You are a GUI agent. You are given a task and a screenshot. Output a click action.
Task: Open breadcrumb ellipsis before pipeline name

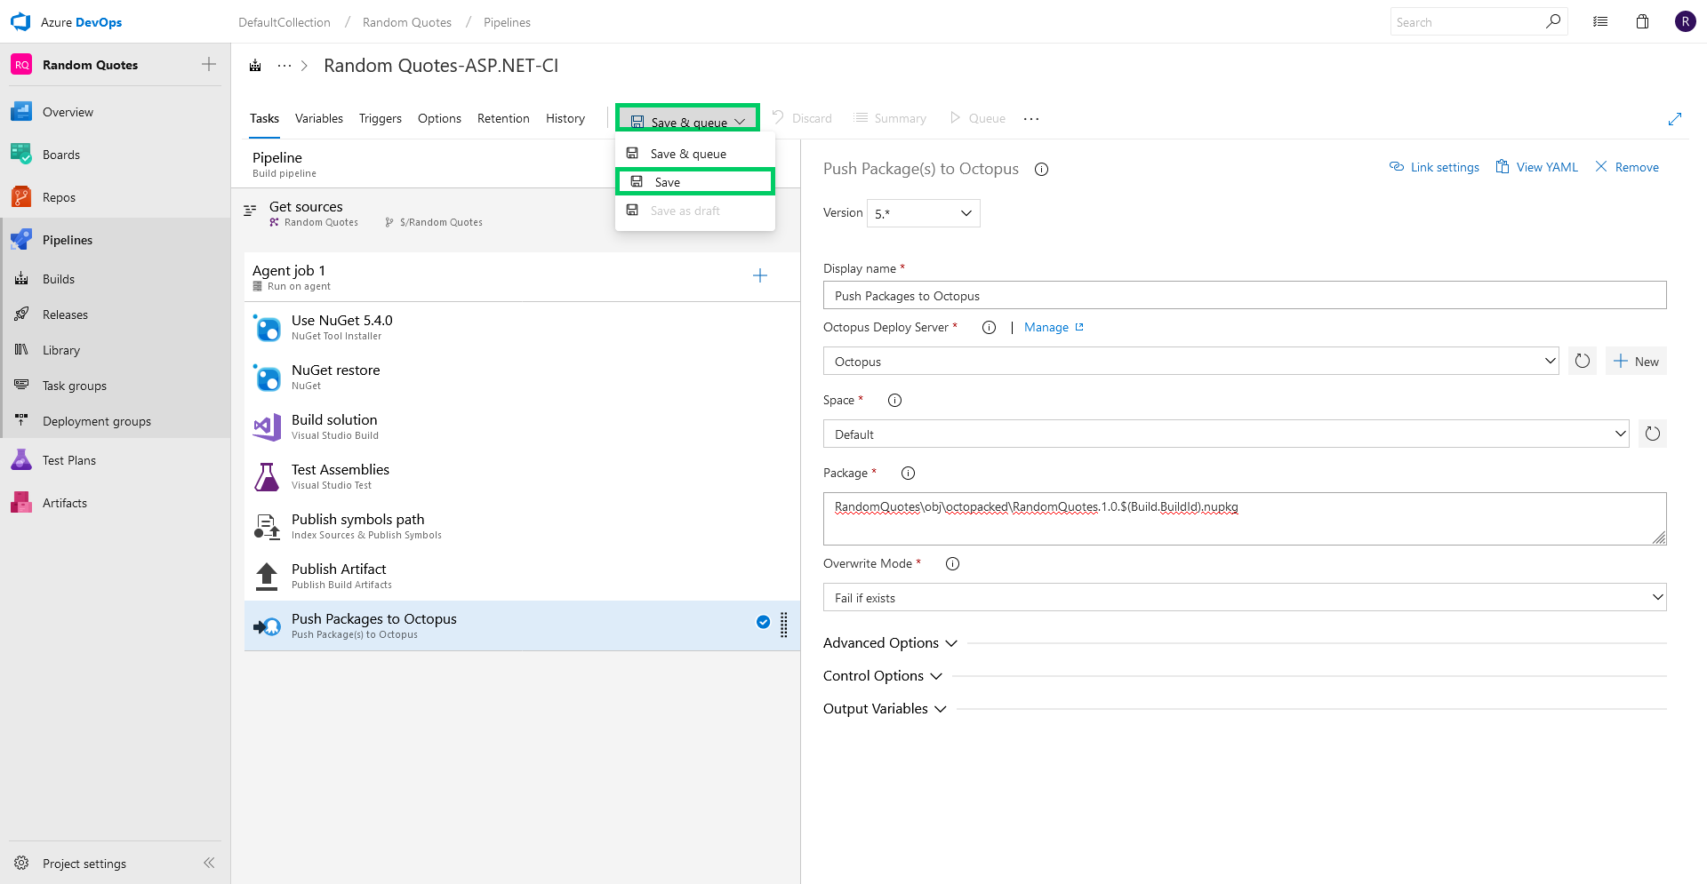pyautogui.click(x=284, y=66)
